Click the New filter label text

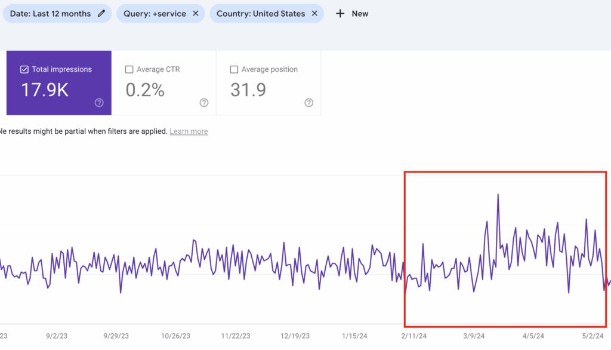tap(360, 13)
